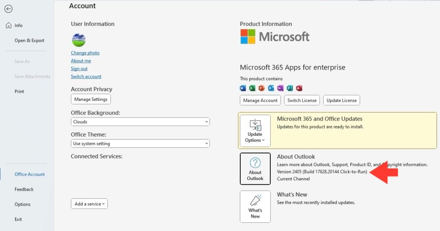Click the Current Channel text
The height and width of the screenshot is (231, 440).
click(293, 179)
